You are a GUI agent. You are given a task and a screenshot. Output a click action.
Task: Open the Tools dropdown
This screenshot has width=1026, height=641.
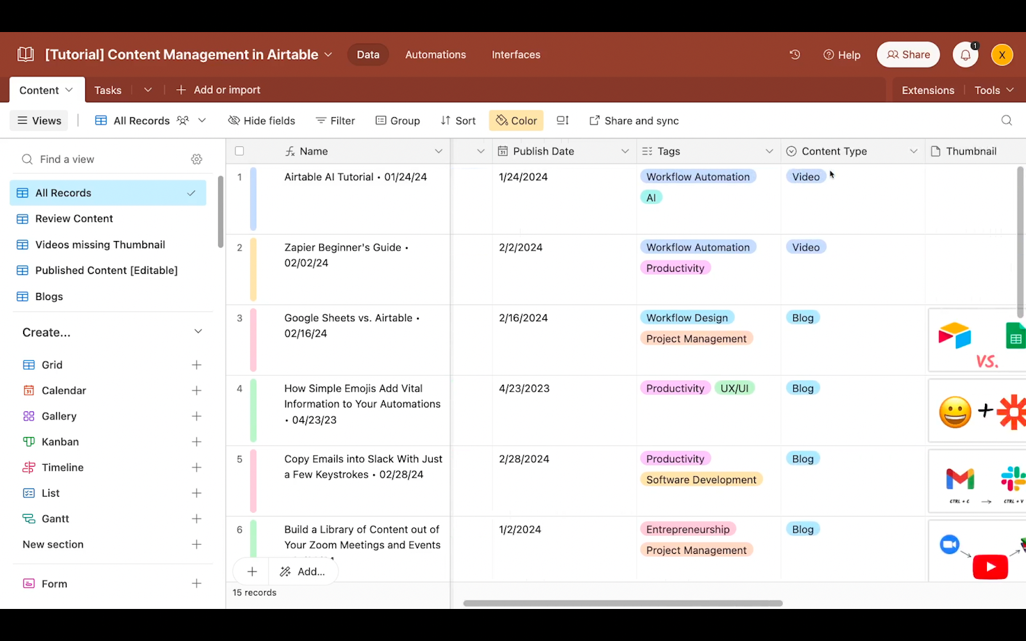pos(994,90)
